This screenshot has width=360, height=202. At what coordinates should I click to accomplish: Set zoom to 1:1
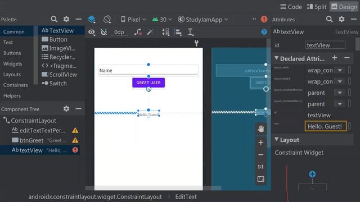260,167
